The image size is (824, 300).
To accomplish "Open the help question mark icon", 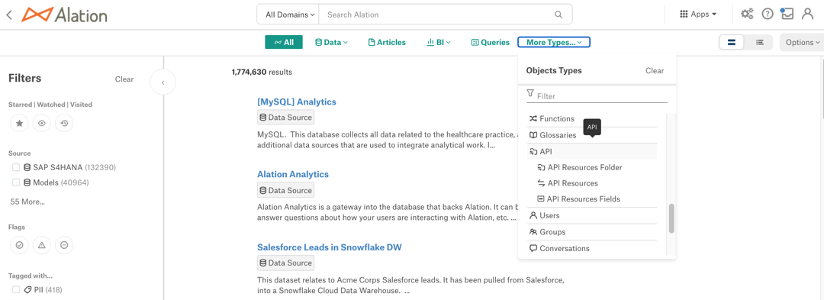I will click(x=768, y=15).
